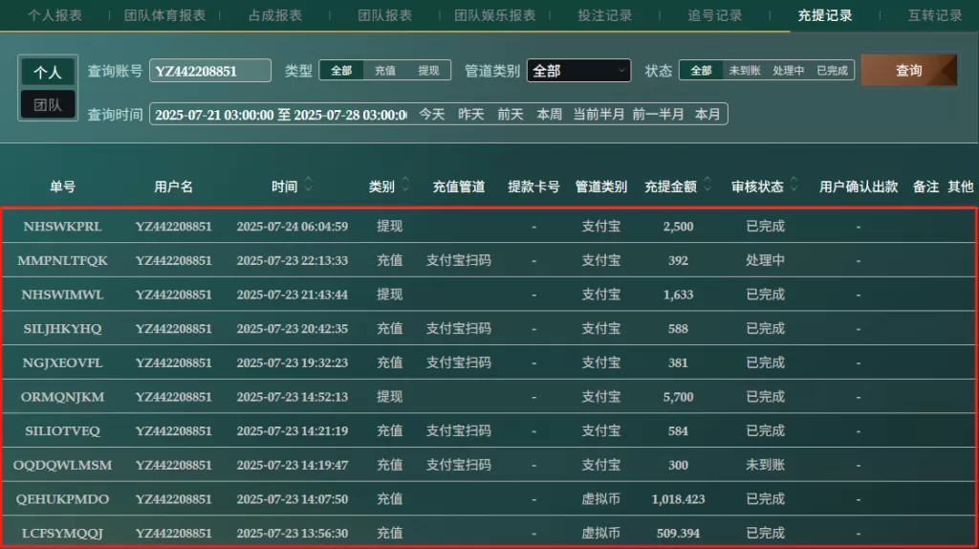Set time range to 昨天
The image size is (979, 549).
[470, 115]
